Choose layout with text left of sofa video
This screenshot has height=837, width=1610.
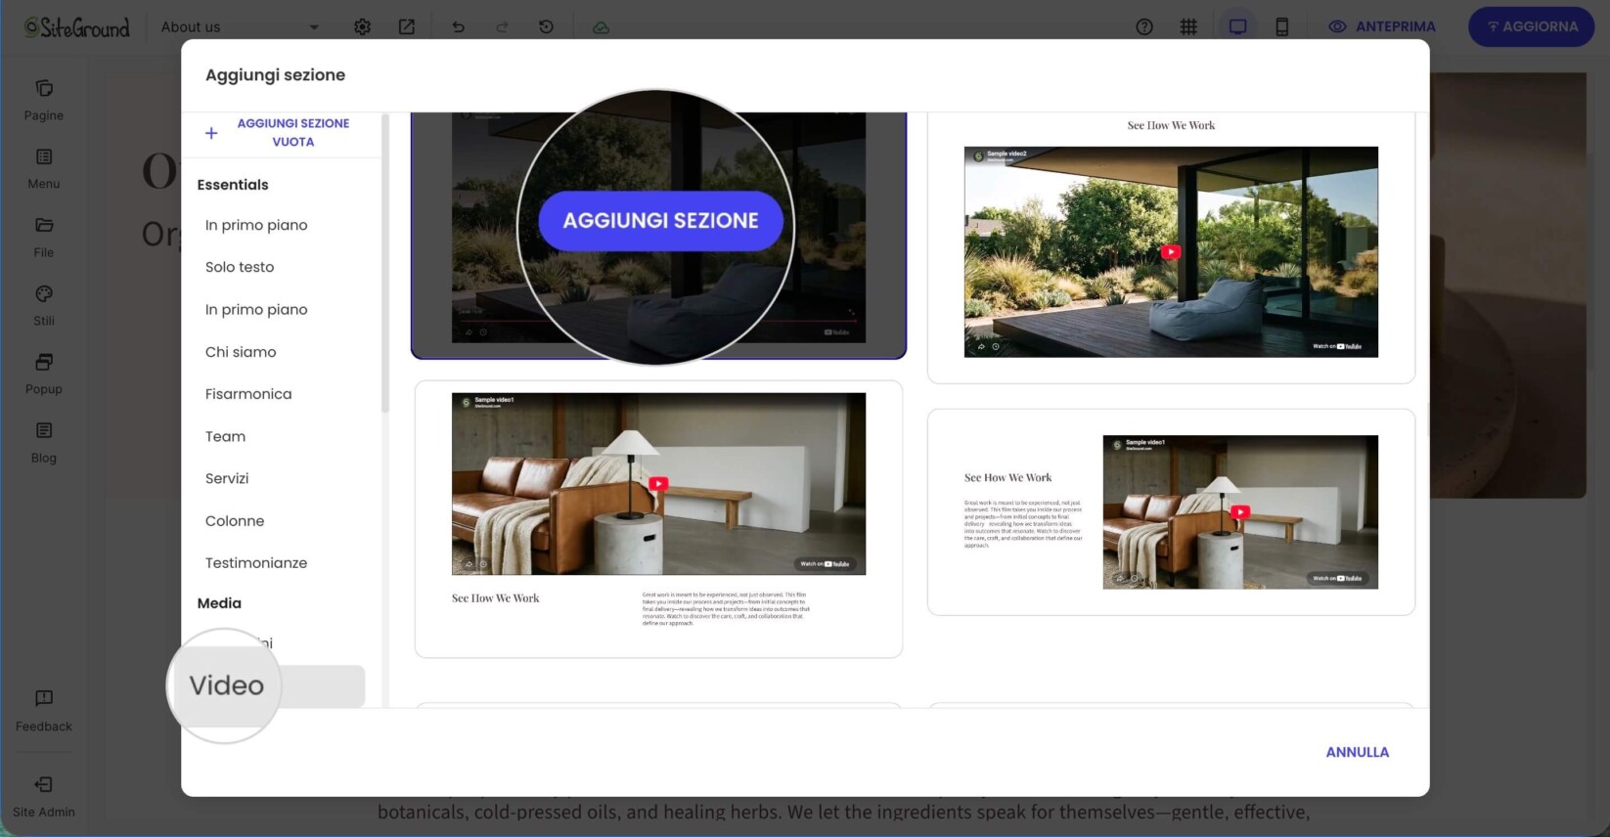click(1171, 512)
